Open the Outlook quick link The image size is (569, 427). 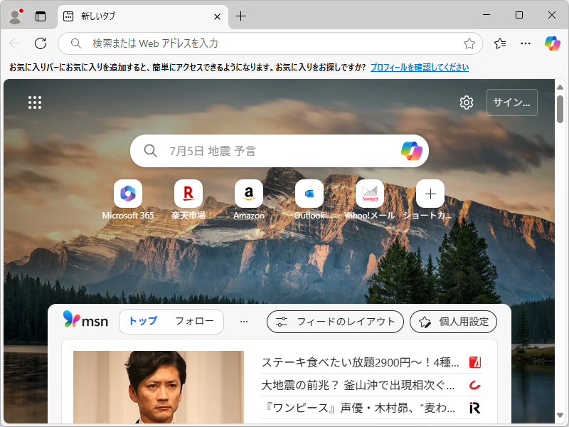pyautogui.click(x=309, y=193)
